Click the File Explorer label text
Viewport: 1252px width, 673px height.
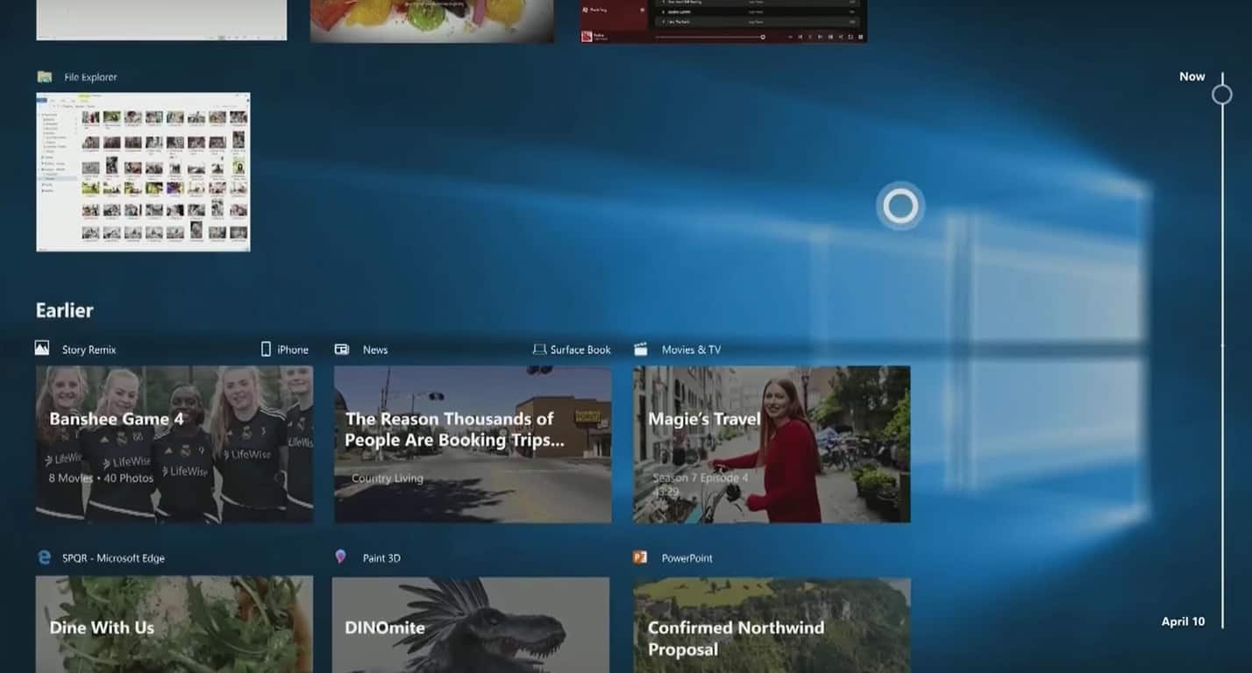point(90,77)
